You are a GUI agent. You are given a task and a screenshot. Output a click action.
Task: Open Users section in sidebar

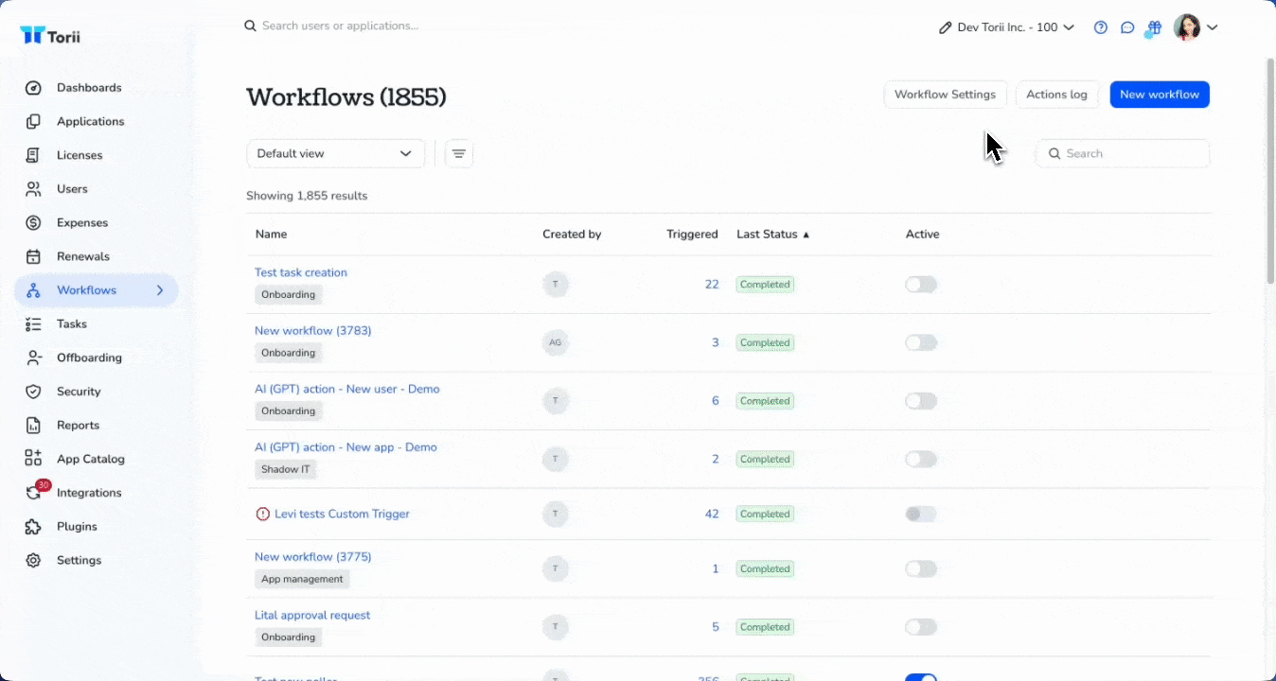[x=72, y=189]
